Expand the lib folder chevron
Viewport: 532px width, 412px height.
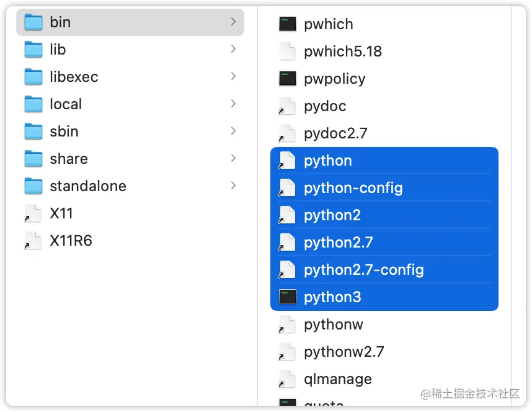(234, 49)
